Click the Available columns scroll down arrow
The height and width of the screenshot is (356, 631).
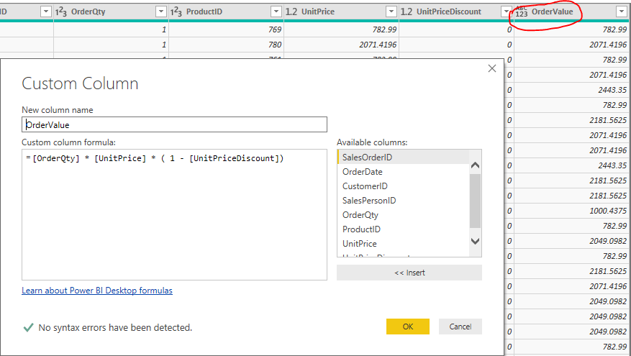point(476,242)
